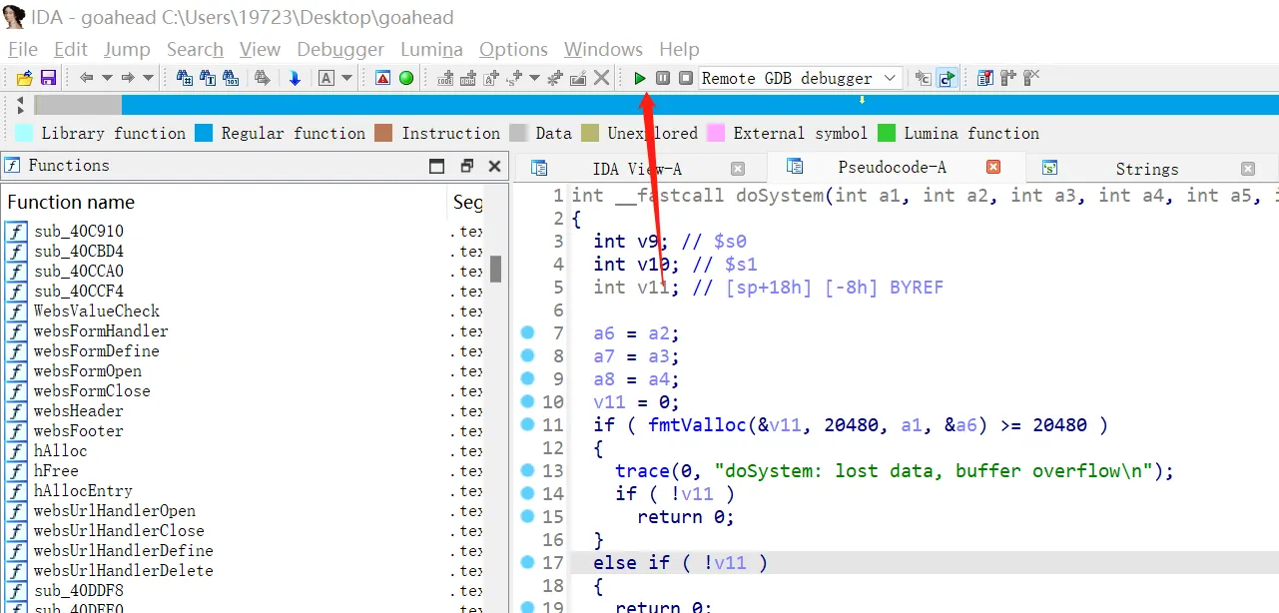
Task: Open the back-jump history dropdown
Action: 107,78
